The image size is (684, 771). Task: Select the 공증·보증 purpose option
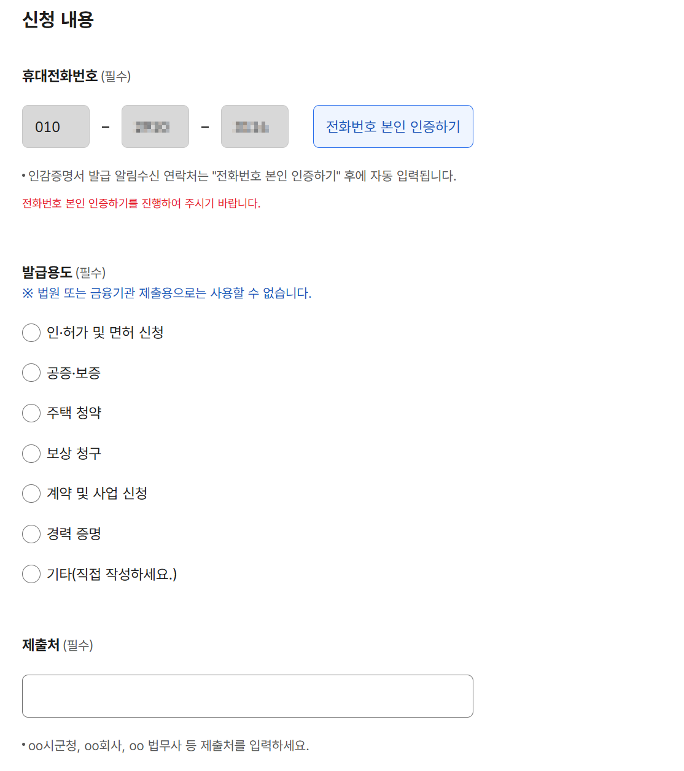click(31, 373)
